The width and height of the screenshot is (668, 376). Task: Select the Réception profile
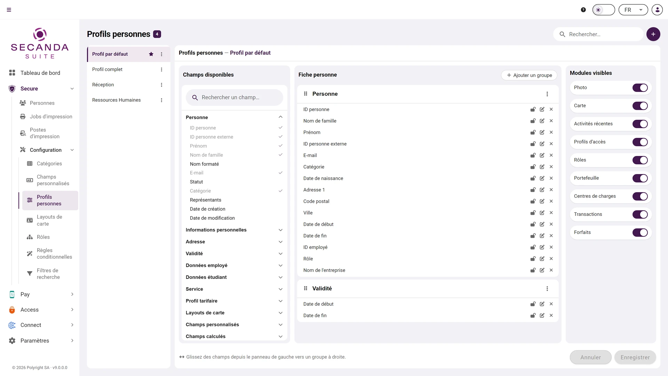(x=128, y=85)
